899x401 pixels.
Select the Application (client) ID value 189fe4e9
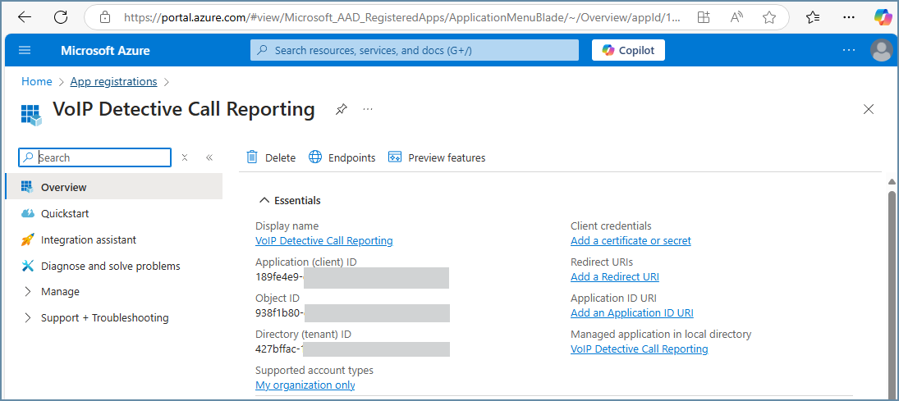279,277
